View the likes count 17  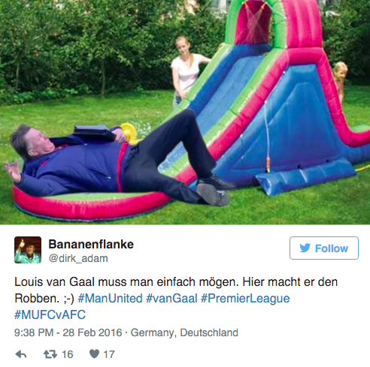point(109,354)
